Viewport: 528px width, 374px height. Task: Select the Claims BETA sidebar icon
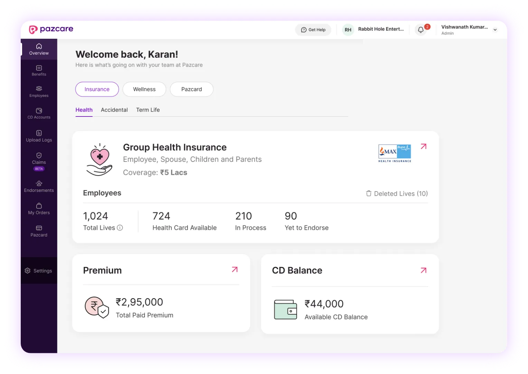pos(39,159)
